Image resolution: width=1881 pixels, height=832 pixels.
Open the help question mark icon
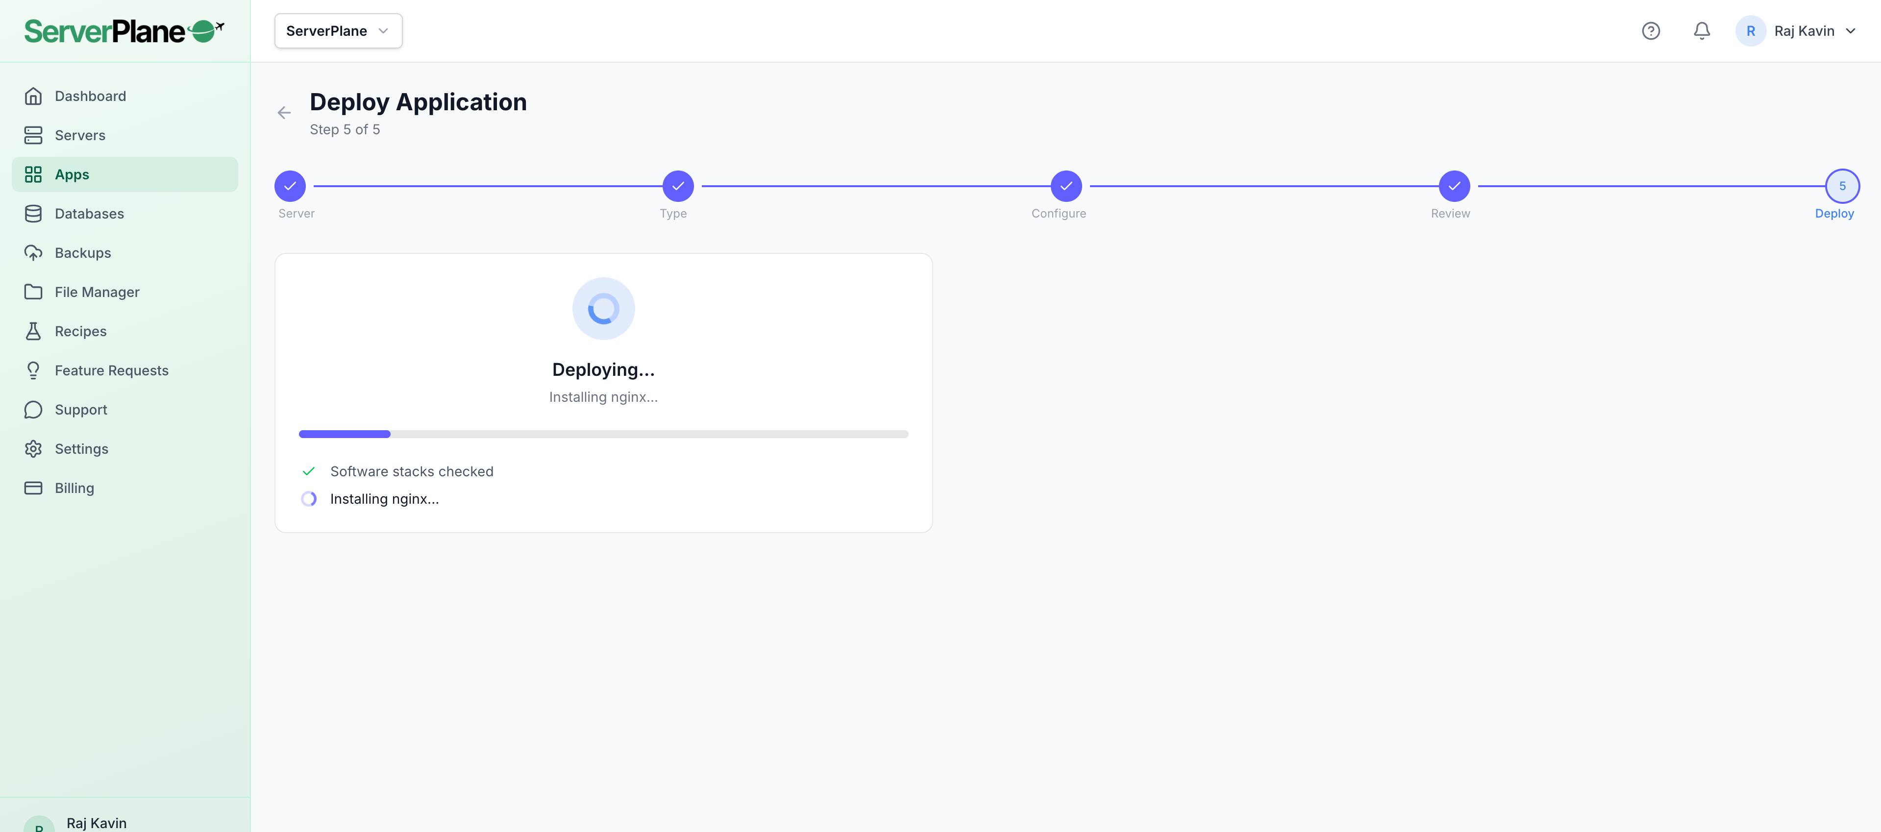(1650, 31)
